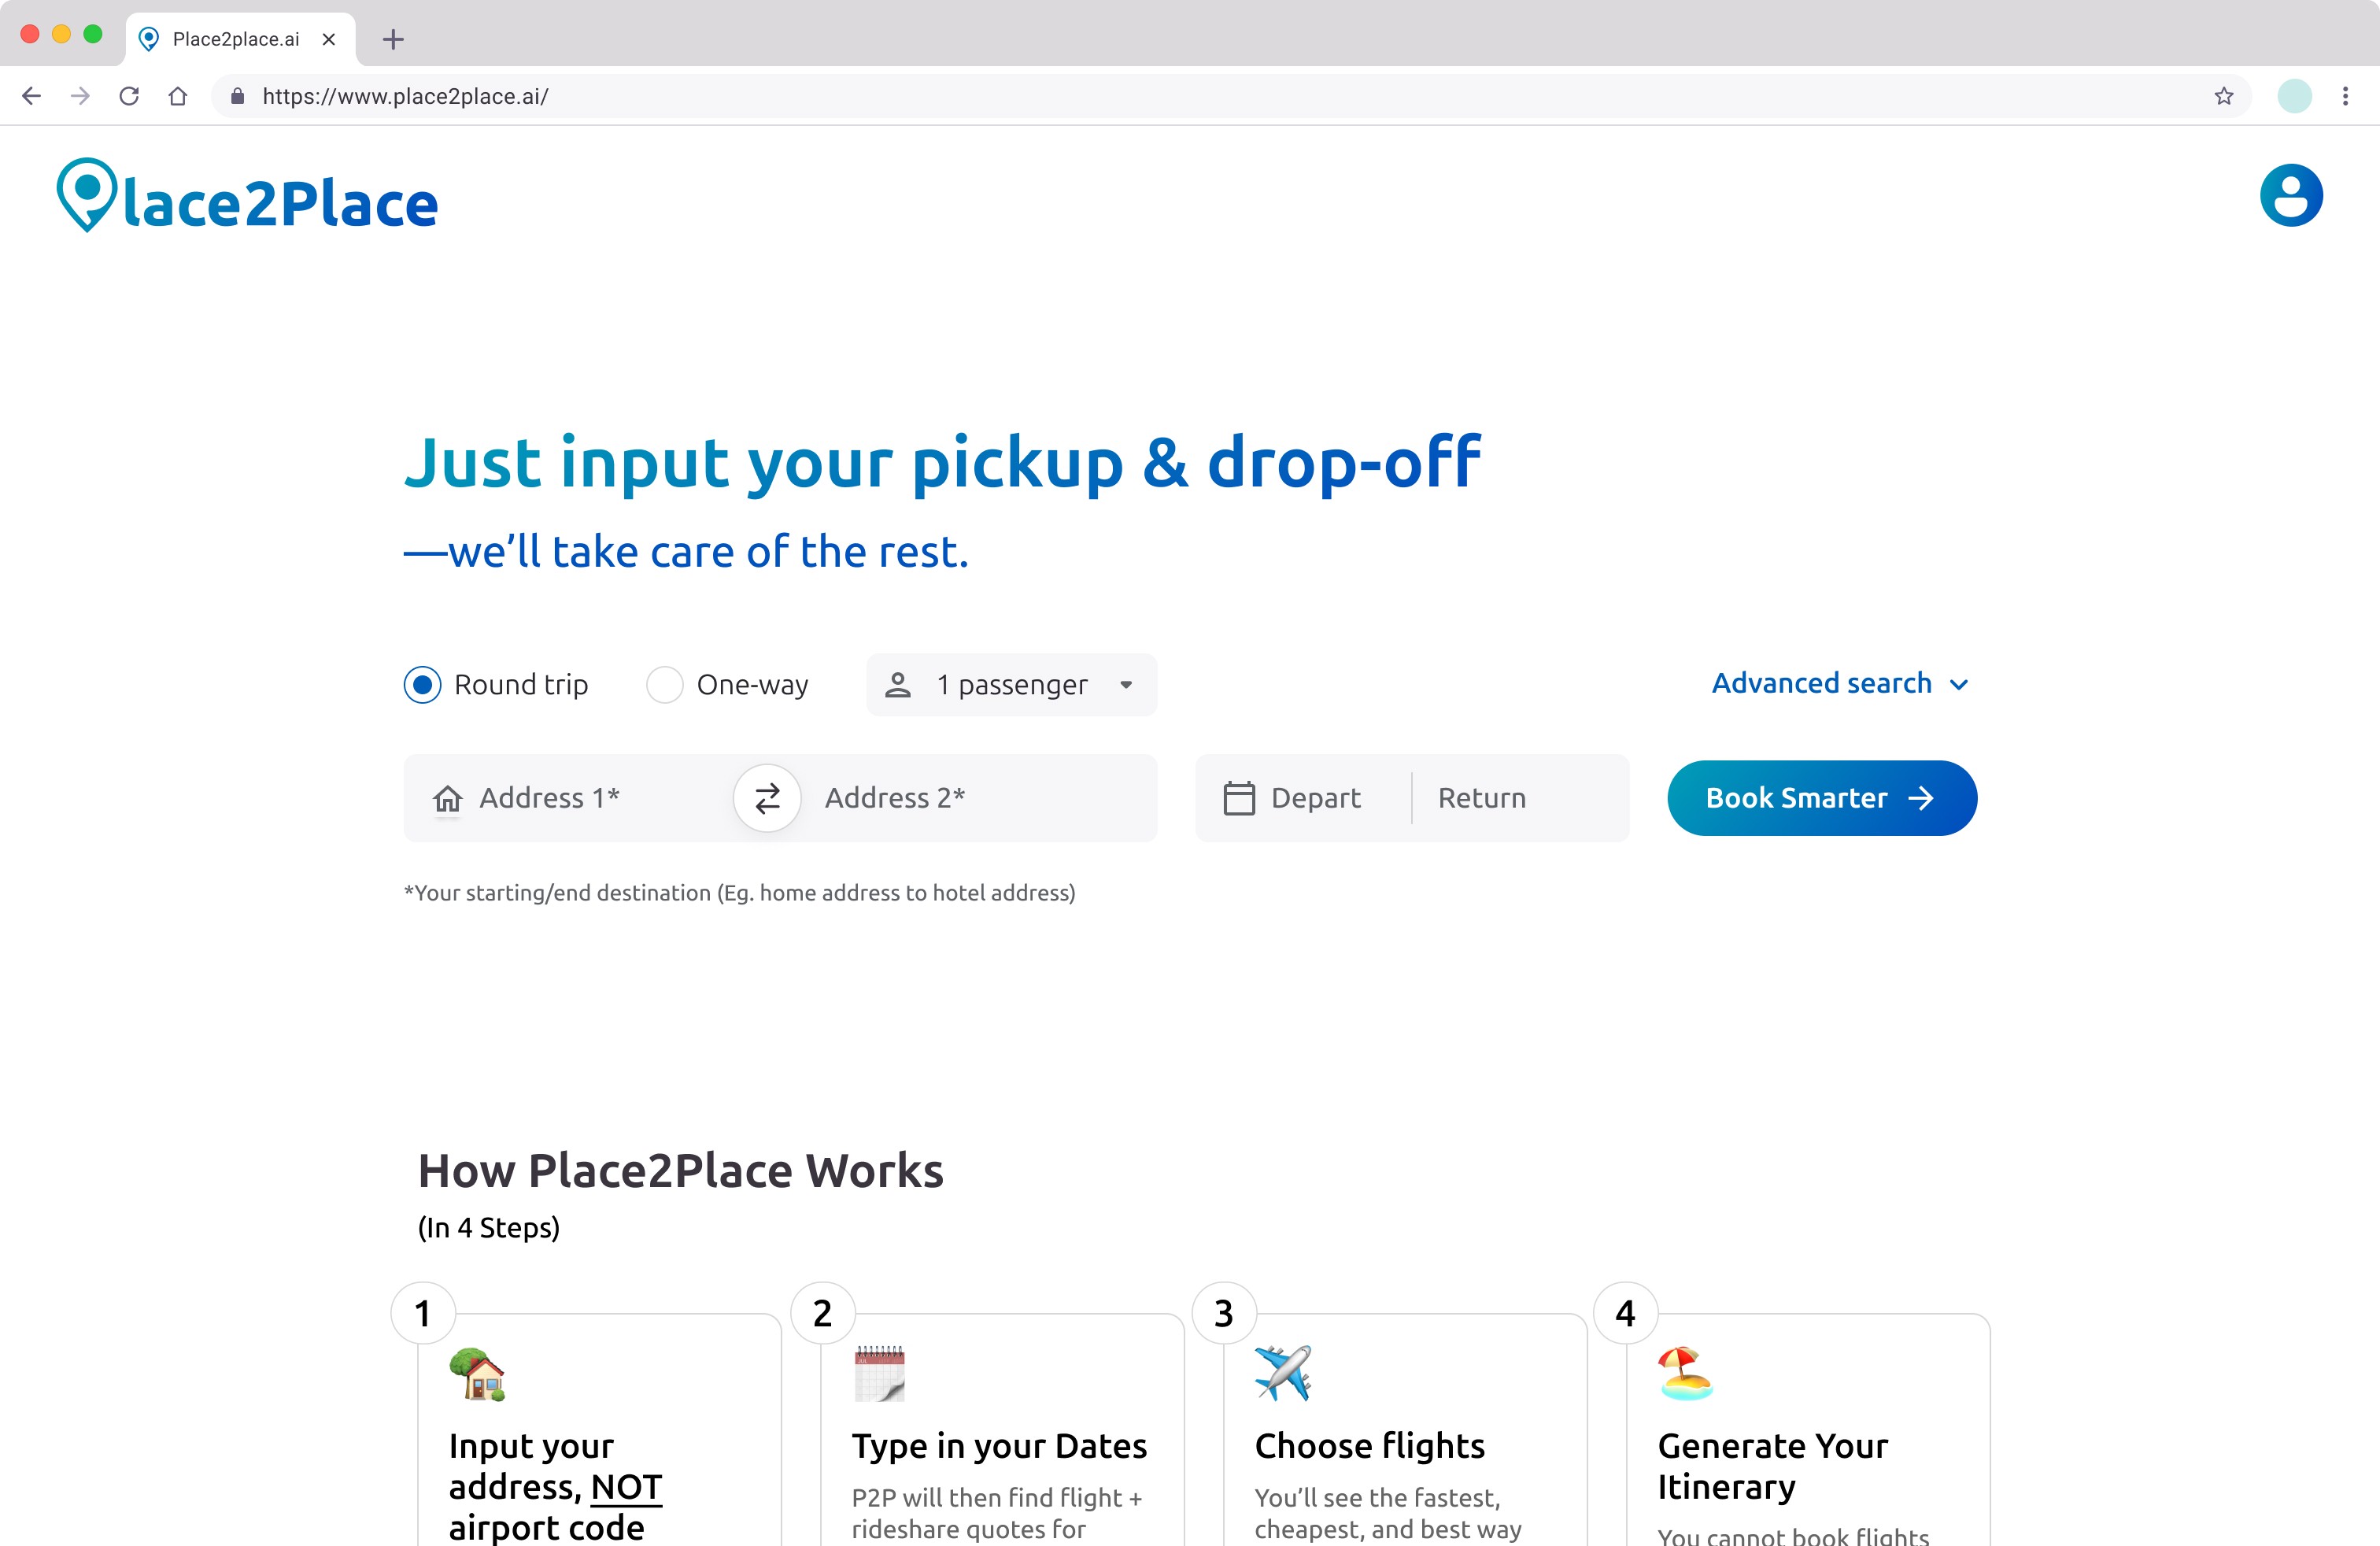Open the 1 passenger dropdown
The height and width of the screenshot is (1546, 2380).
coord(1011,685)
